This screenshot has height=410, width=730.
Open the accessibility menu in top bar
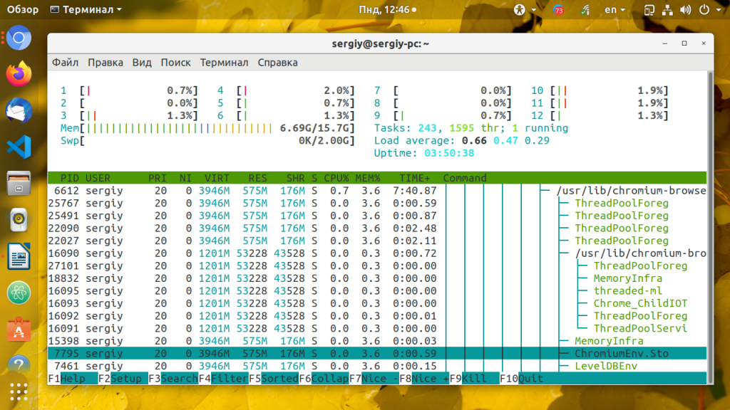pos(520,10)
